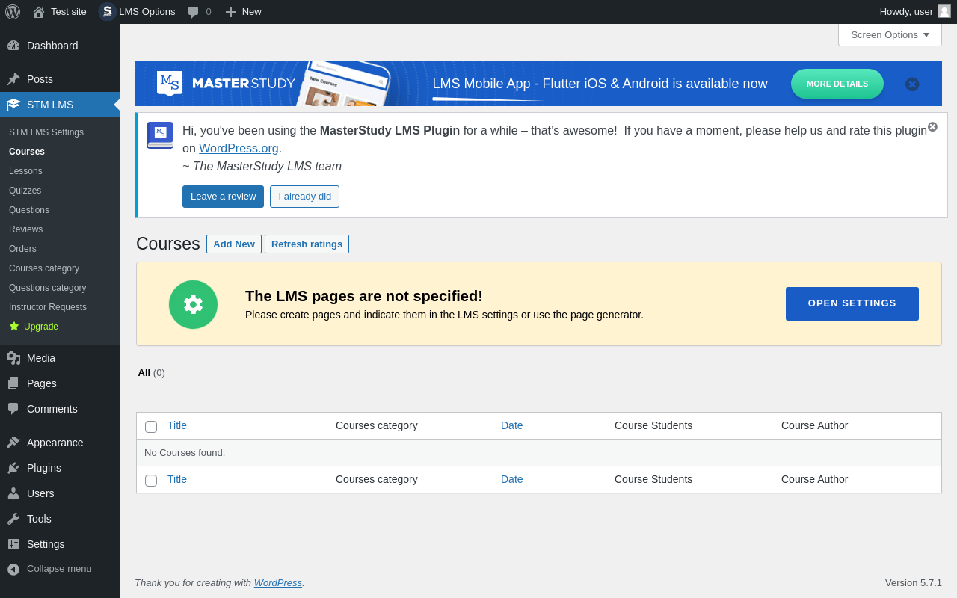Click the Leave a review button
This screenshot has height=598, width=957.
(223, 197)
